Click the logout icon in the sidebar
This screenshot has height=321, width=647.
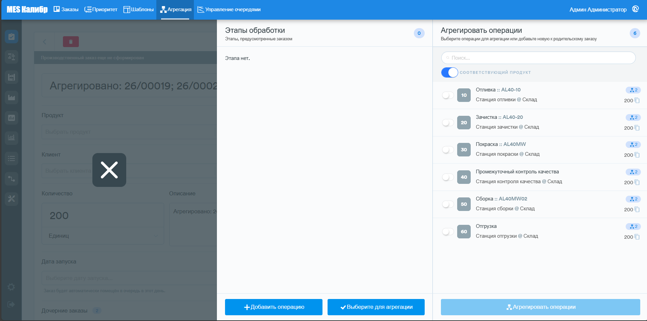pyautogui.click(x=11, y=304)
